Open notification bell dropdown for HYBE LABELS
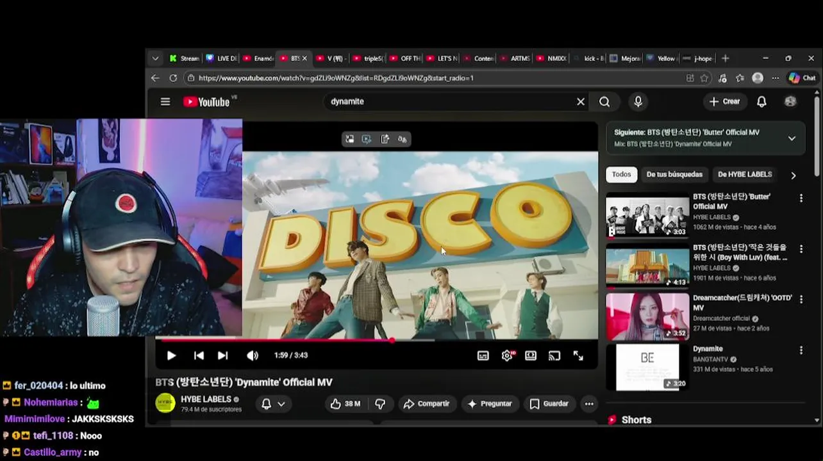 point(273,404)
